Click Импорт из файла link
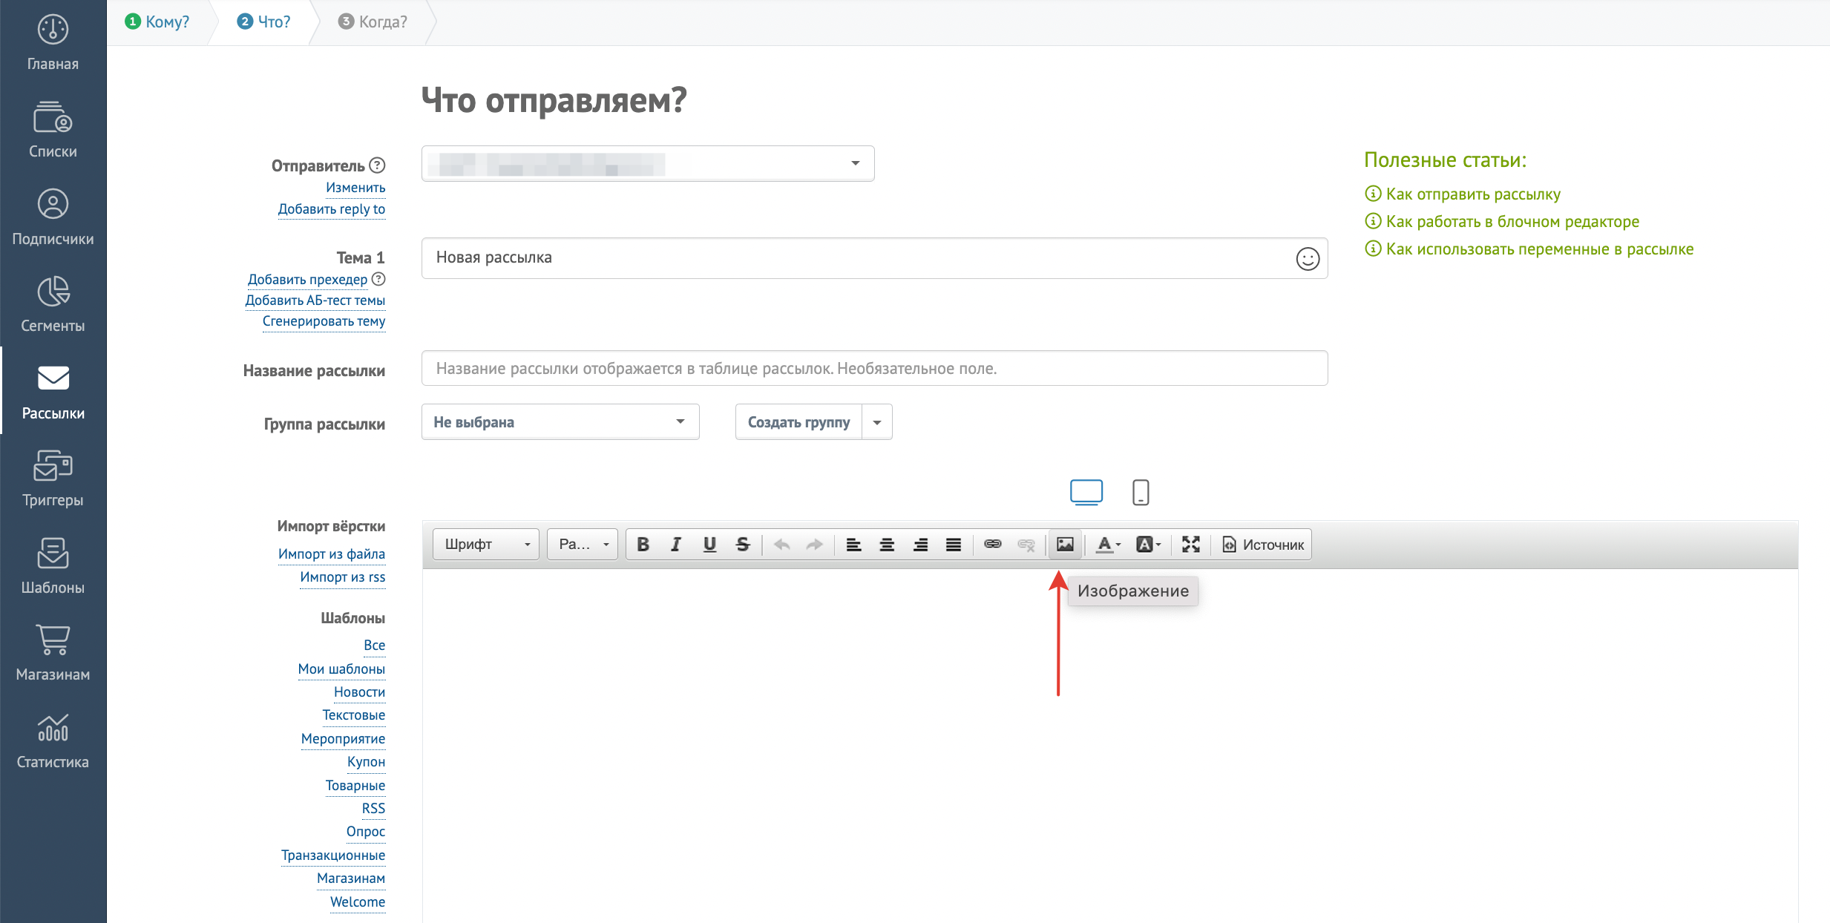The width and height of the screenshot is (1830, 923). tap(332, 554)
